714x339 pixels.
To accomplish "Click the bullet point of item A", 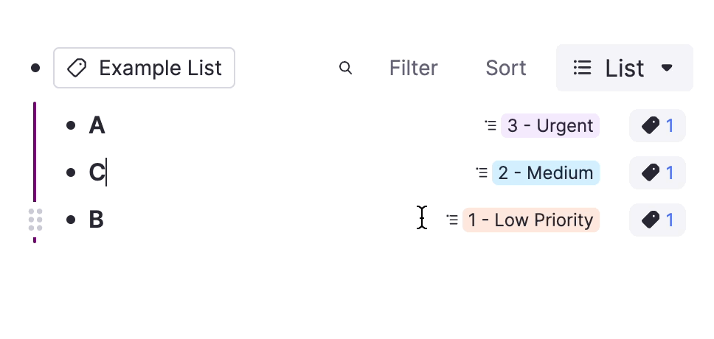I will click(71, 126).
